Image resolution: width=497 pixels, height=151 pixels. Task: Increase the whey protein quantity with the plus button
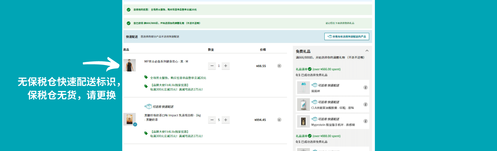pos(226,120)
